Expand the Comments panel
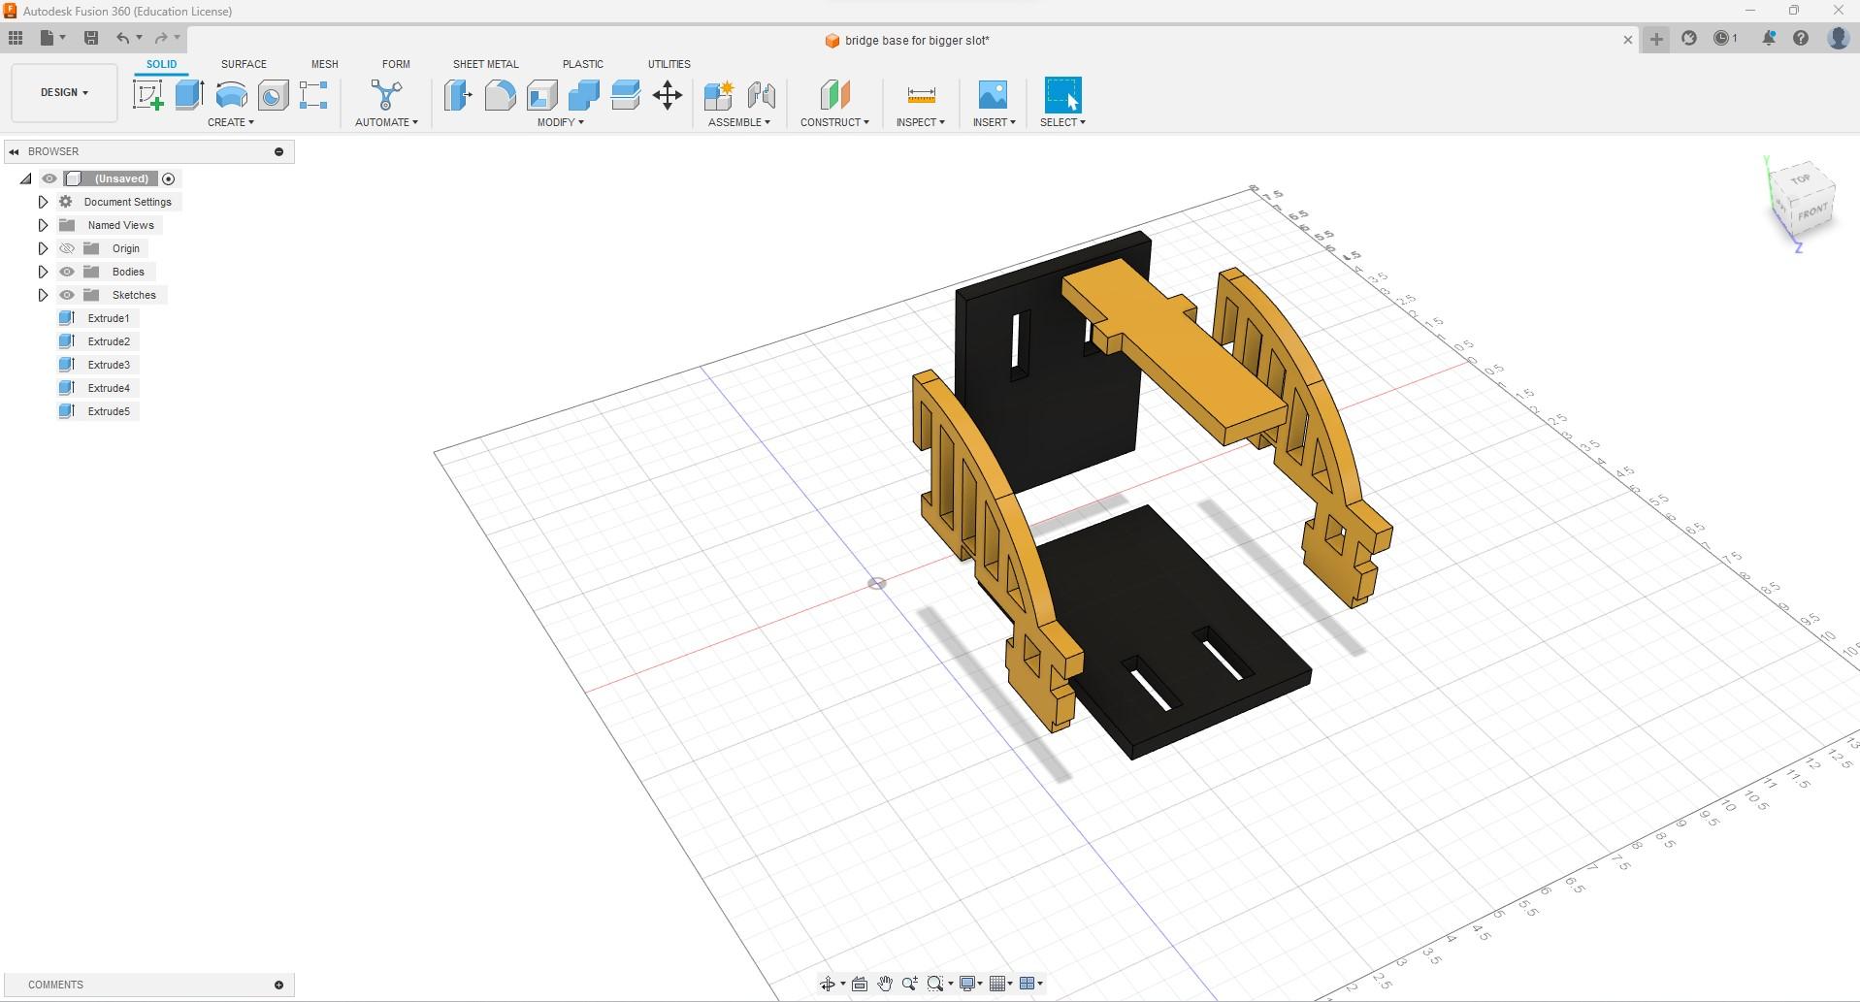The height and width of the screenshot is (1002, 1860). pos(278,985)
